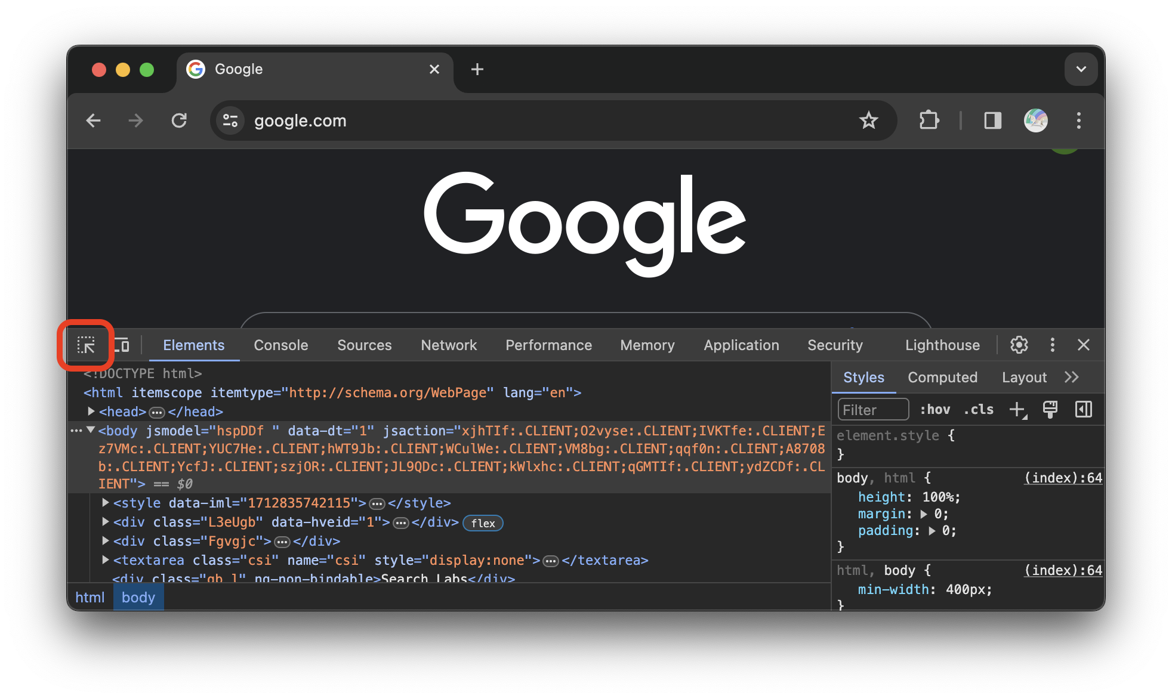Expand the padding shorthand property triangle

click(x=932, y=530)
